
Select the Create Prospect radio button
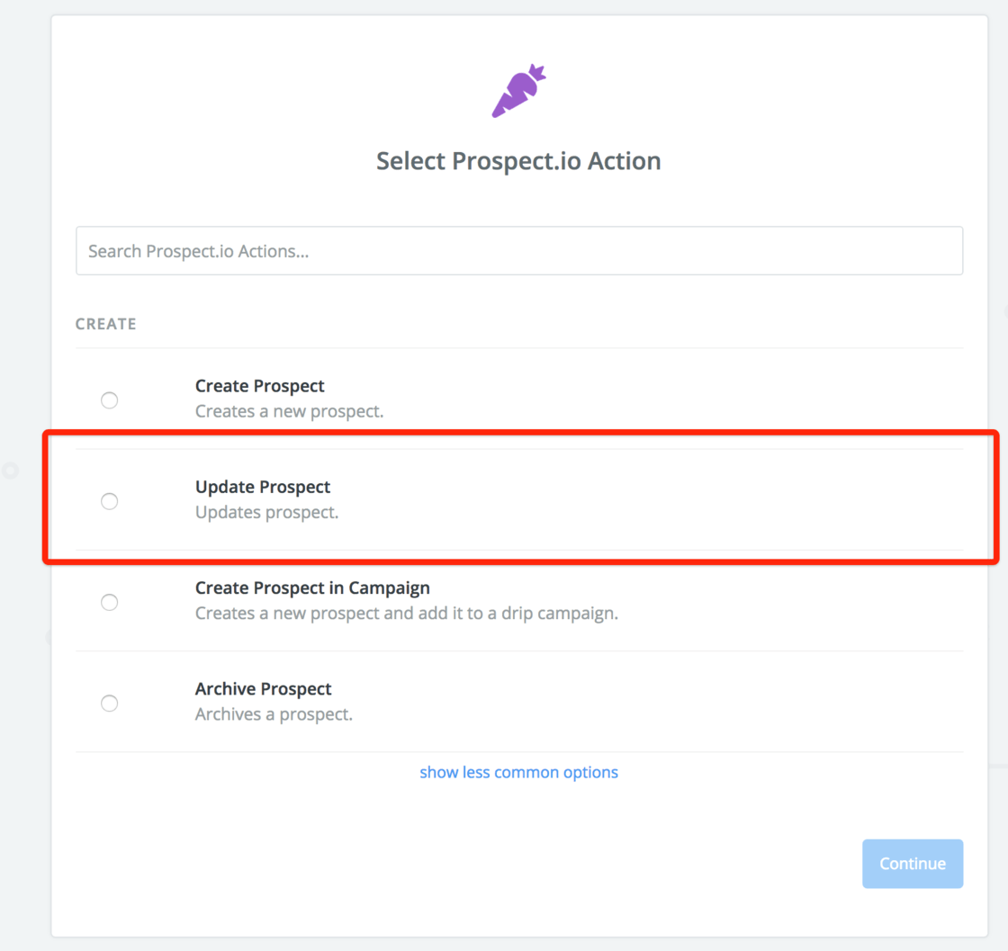(109, 400)
